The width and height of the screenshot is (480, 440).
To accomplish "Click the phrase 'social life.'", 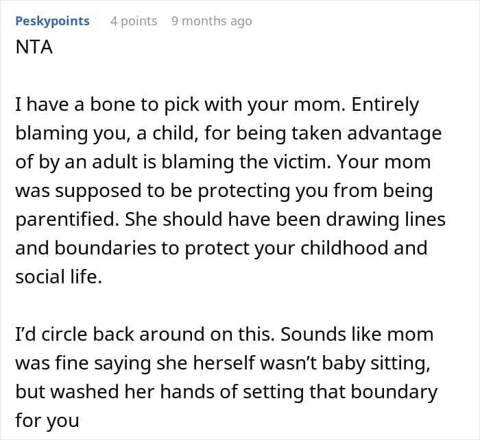I will click(58, 277).
